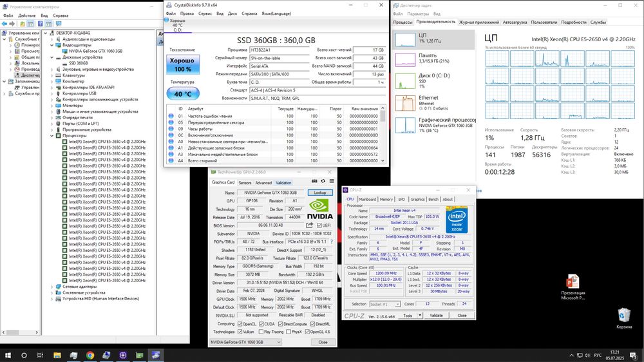Open Socket #1 selection dropdown in CPU-Z

coord(384,304)
